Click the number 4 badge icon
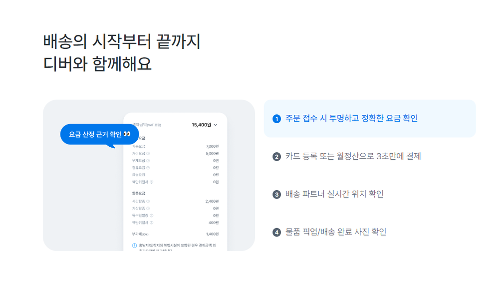The image size is (499, 281). point(277,233)
